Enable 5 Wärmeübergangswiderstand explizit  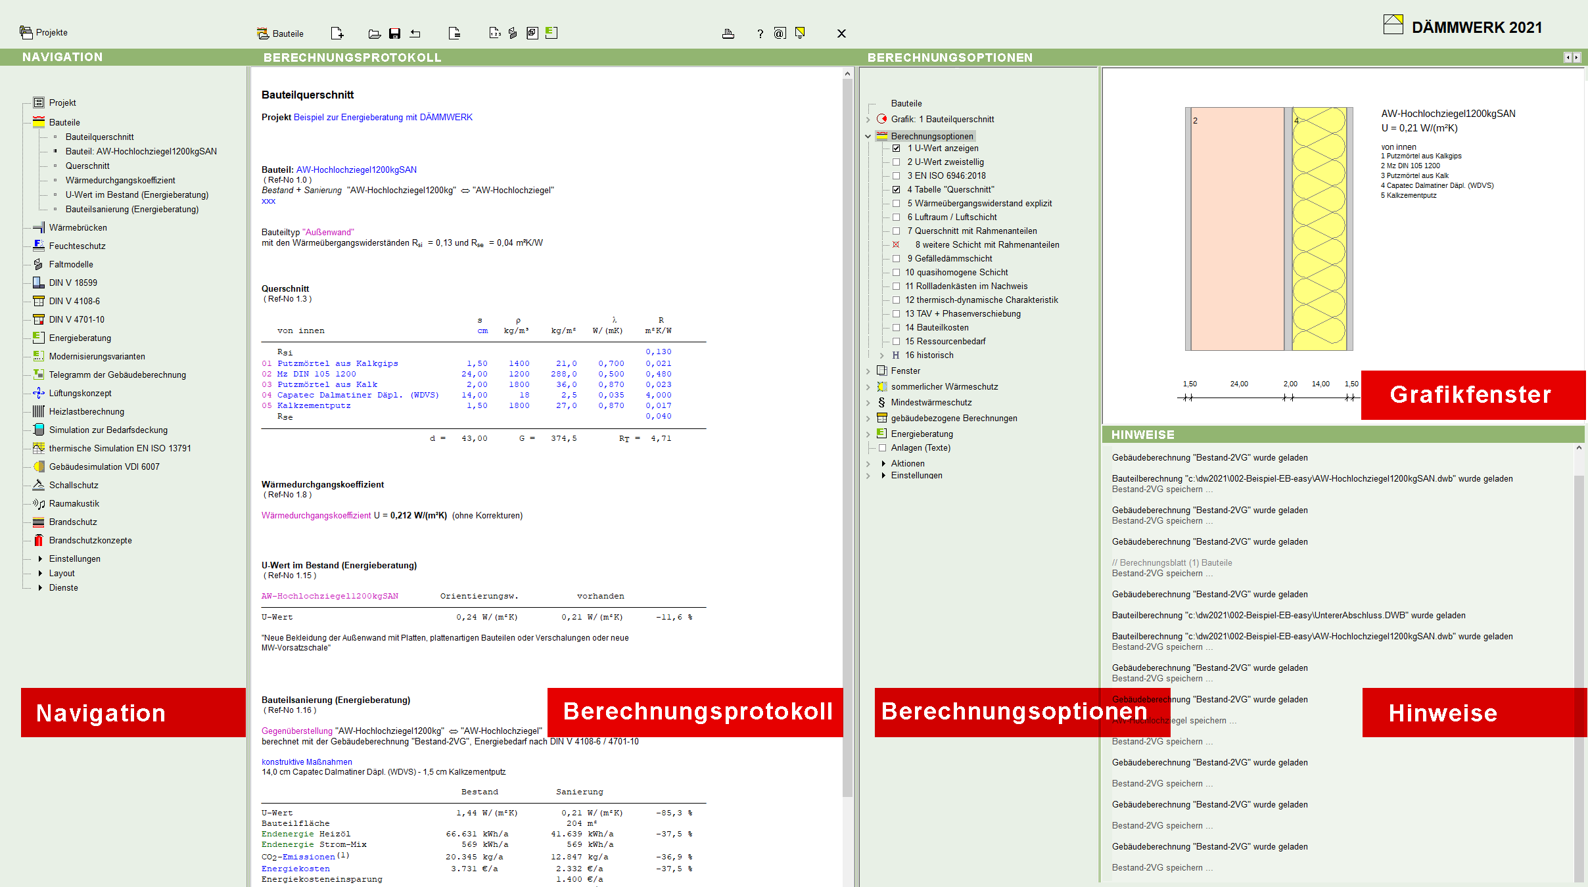896,204
